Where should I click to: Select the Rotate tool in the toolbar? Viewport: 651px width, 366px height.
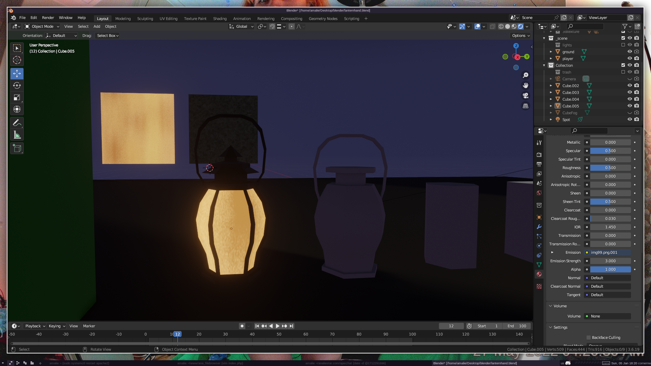(17, 85)
